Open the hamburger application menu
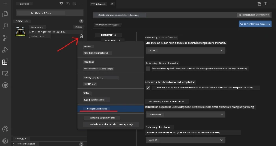276x146 pixels. (5, 4)
